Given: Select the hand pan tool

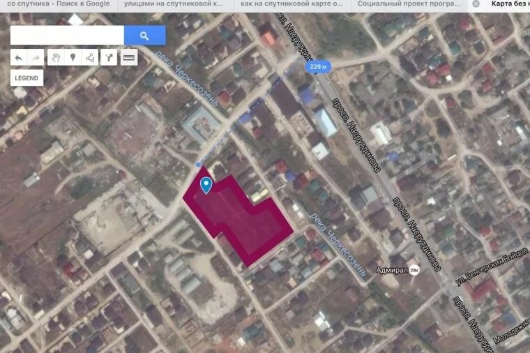Looking at the screenshot, I should [x=56, y=58].
